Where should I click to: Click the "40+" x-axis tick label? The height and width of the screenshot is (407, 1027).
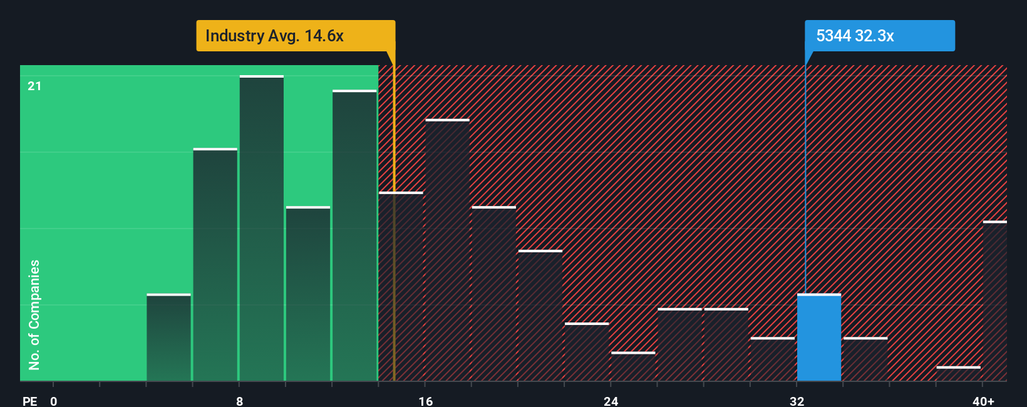pos(983,401)
